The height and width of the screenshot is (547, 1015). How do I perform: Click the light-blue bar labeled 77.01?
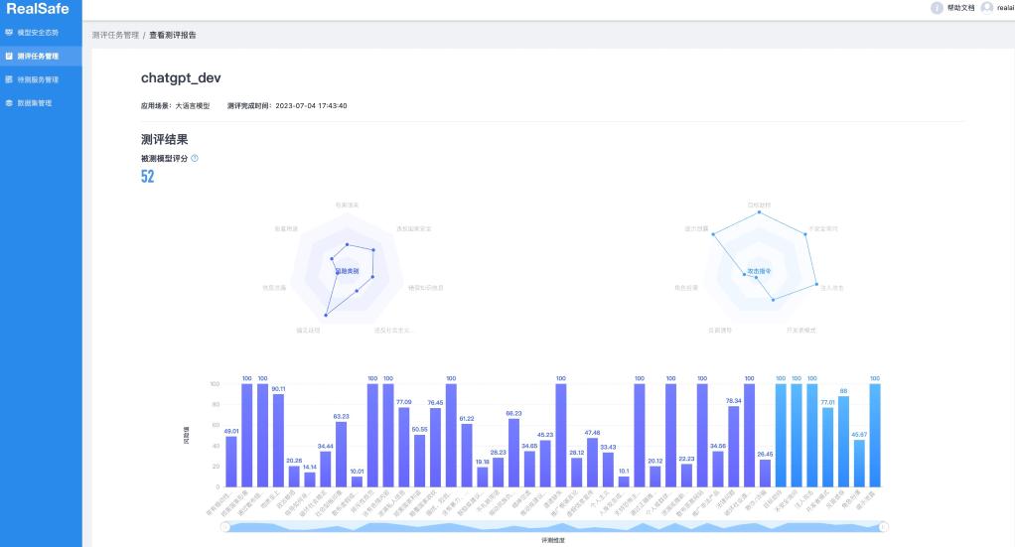point(828,447)
